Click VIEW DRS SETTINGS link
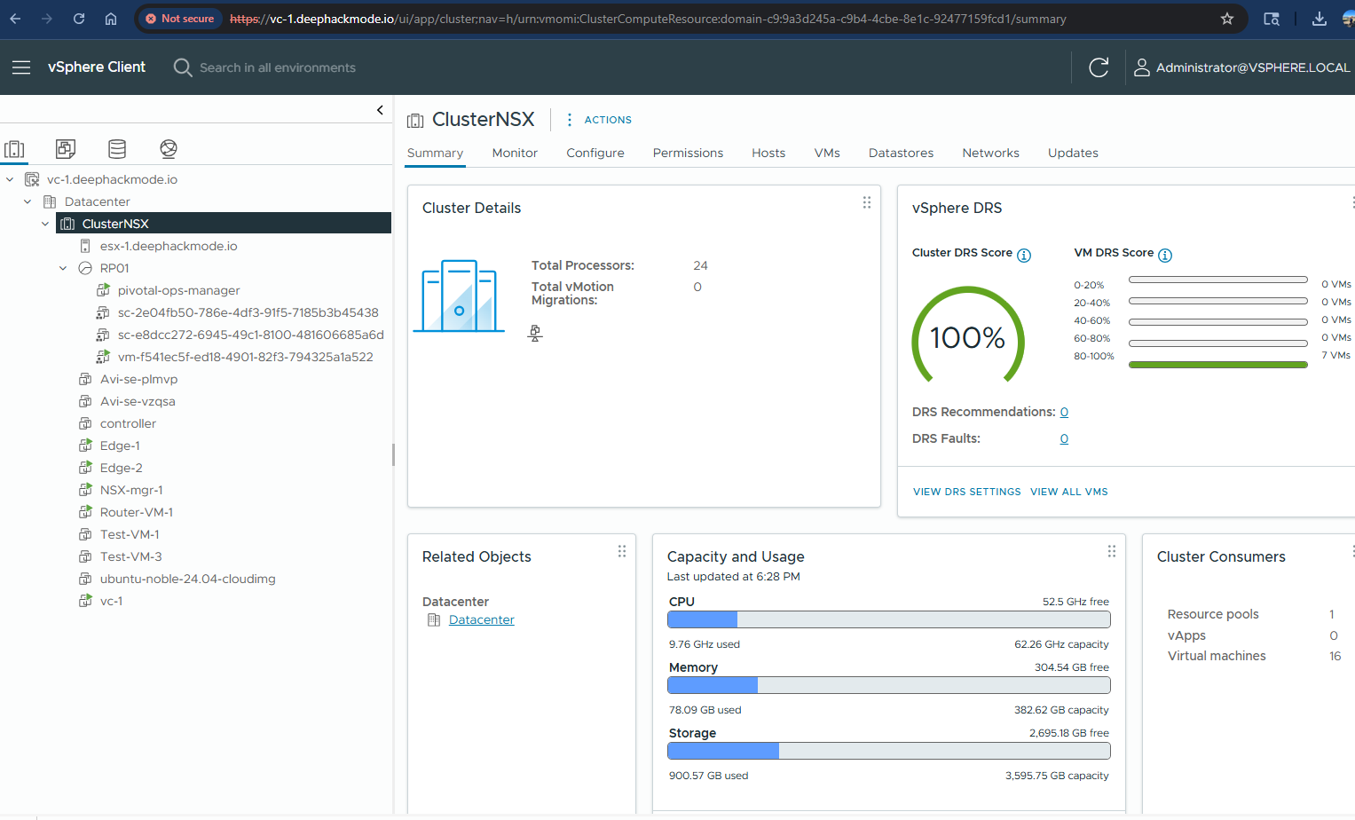The width and height of the screenshot is (1355, 820). 967,492
